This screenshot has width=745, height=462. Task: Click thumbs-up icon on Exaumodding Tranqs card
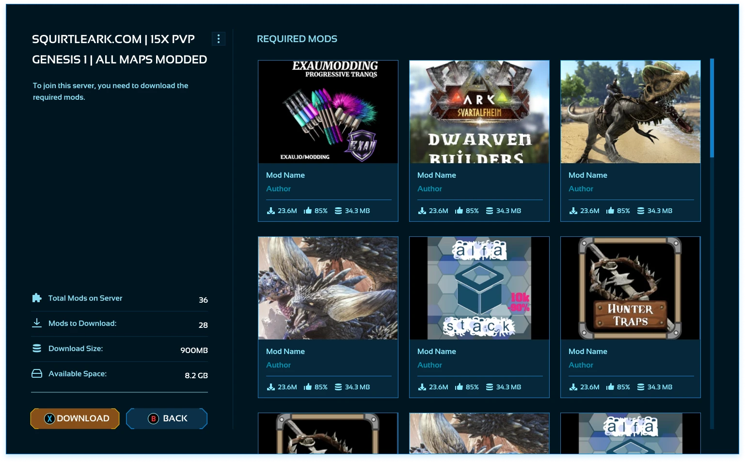(308, 211)
